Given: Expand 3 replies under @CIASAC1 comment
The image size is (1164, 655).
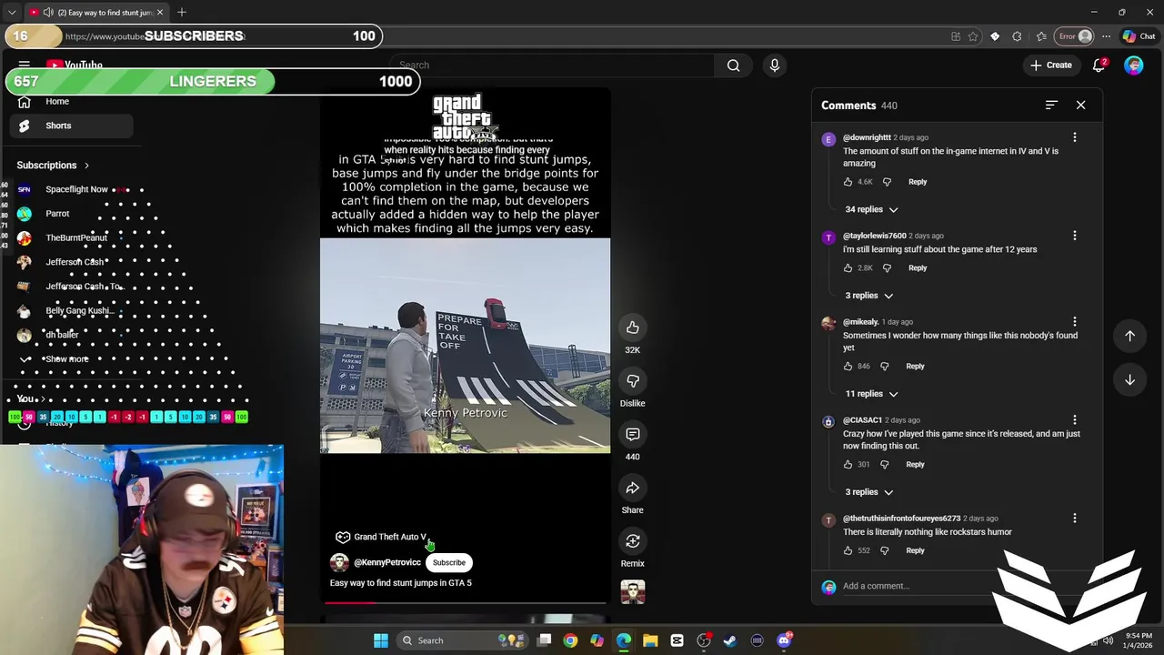Looking at the screenshot, I should tap(868, 492).
